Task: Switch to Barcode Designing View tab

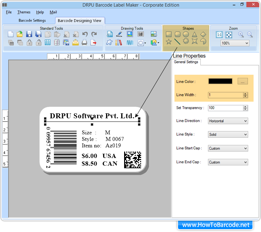Action: 79,21
